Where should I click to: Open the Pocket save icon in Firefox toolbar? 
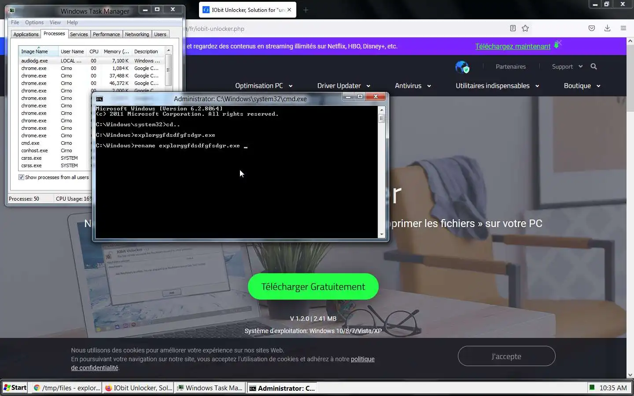click(592, 28)
